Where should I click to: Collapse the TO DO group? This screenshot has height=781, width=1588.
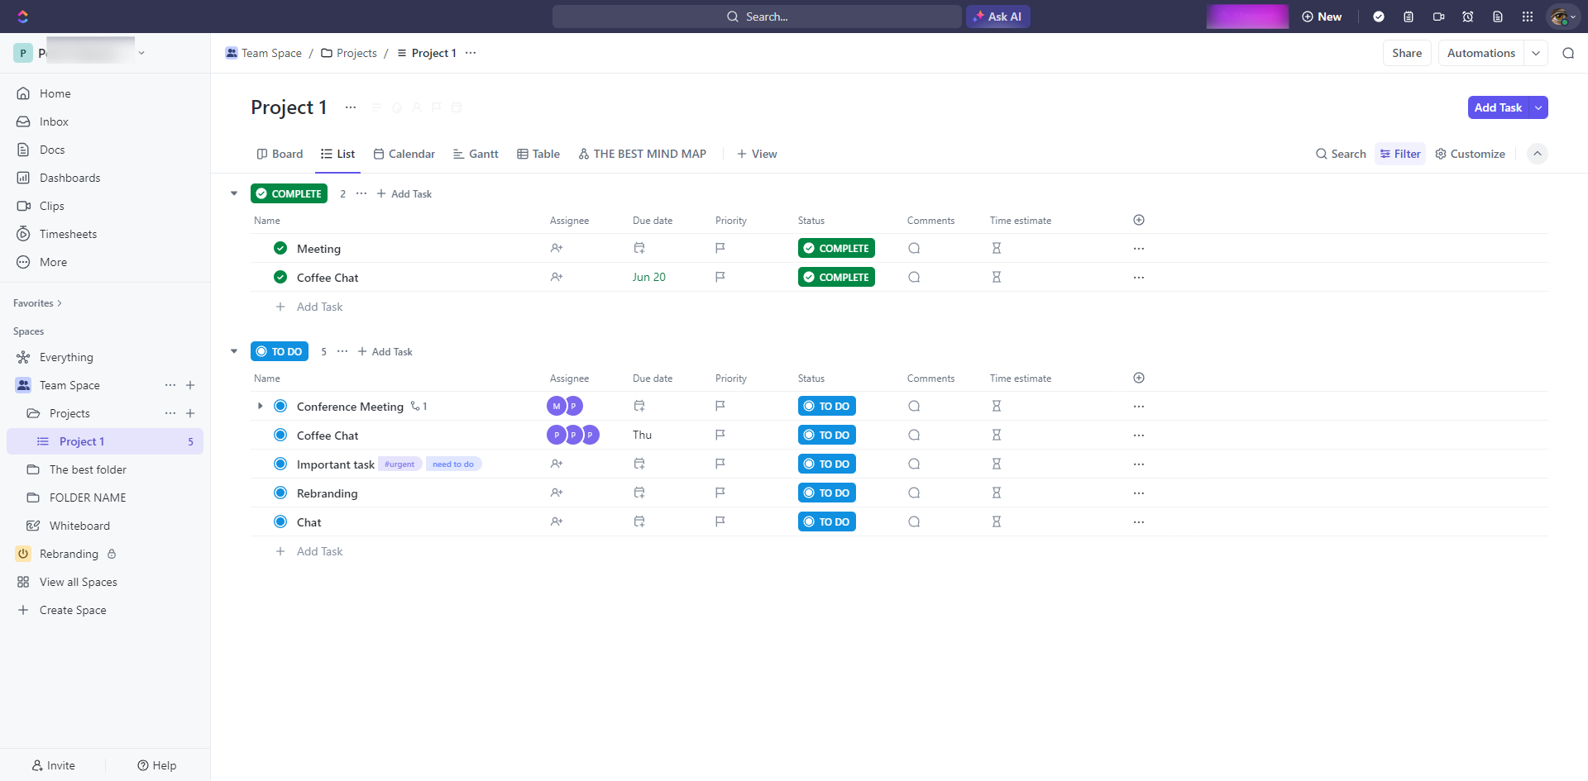pos(234,351)
